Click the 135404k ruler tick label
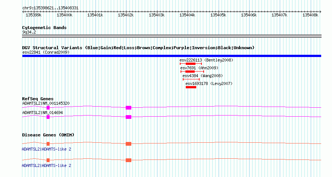Viewport: 332px width, 177px height. click(187, 15)
